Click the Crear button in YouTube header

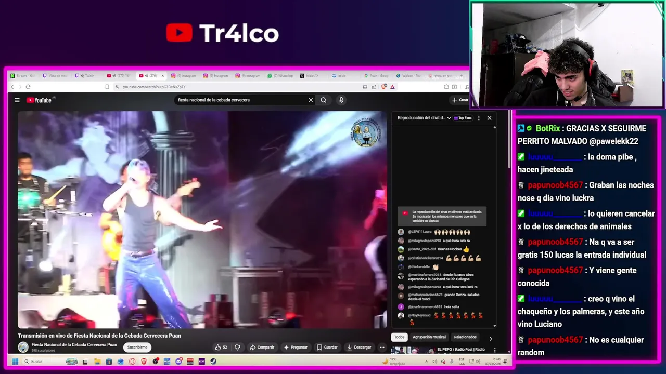coord(460,100)
